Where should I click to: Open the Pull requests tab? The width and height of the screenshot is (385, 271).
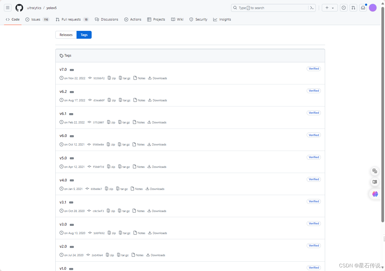point(72,19)
